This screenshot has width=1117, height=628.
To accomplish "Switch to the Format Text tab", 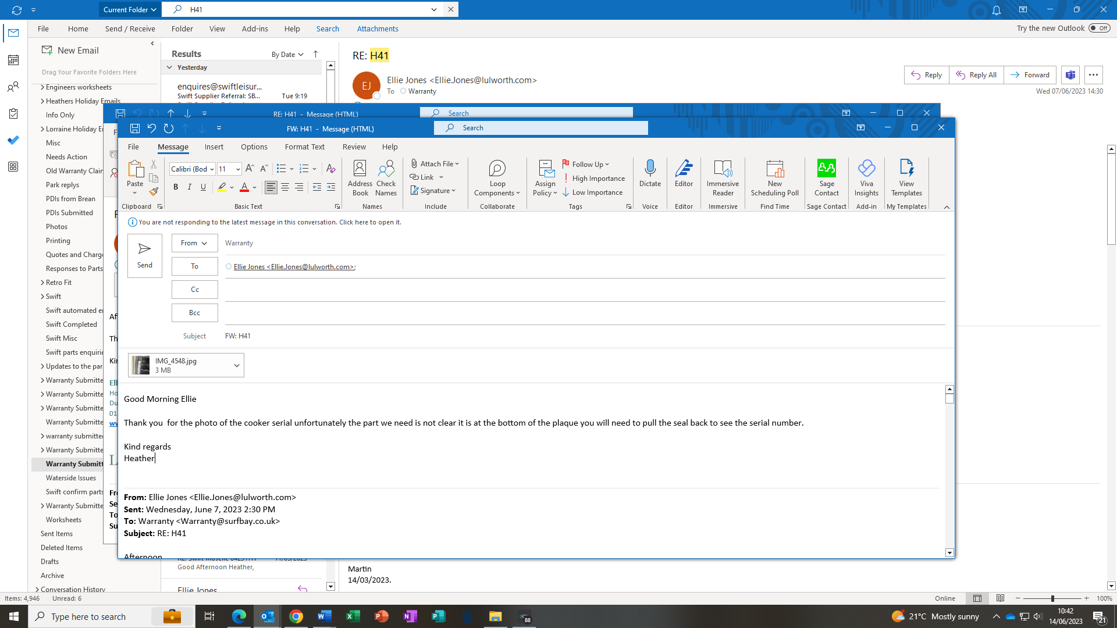I will (x=304, y=147).
